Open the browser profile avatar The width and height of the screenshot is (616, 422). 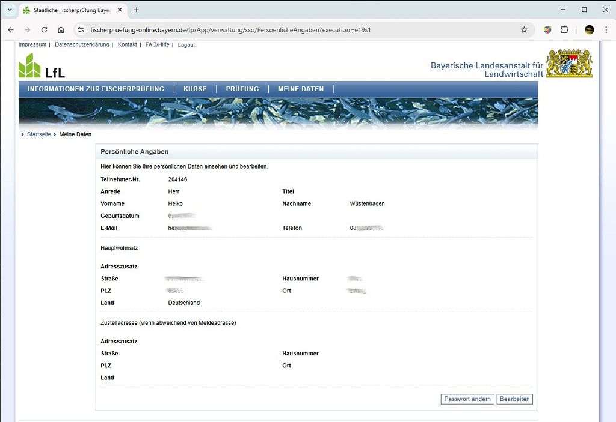tap(589, 30)
